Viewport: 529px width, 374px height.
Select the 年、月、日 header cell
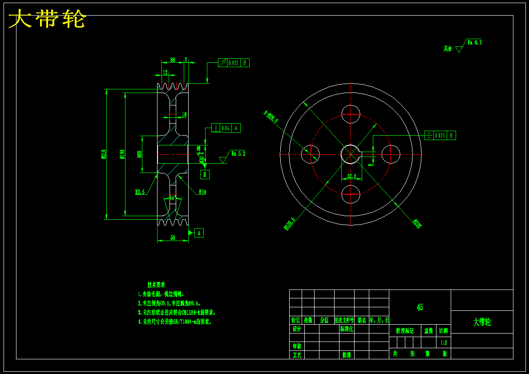click(x=379, y=320)
